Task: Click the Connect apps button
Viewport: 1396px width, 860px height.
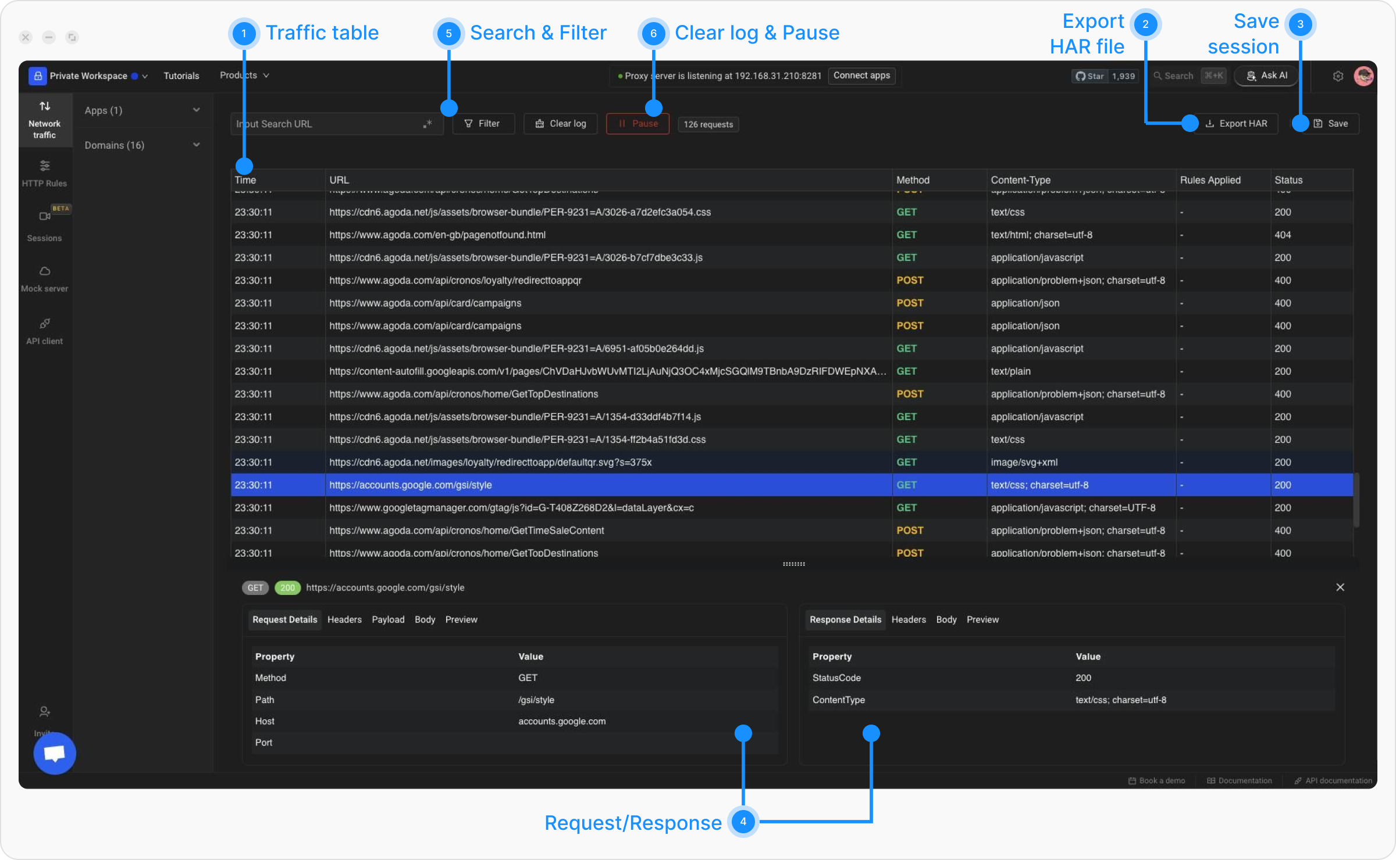Action: pyautogui.click(x=861, y=76)
